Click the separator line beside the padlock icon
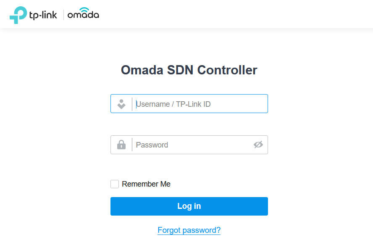The height and width of the screenshot is (245, 373). tap(132, 145)
